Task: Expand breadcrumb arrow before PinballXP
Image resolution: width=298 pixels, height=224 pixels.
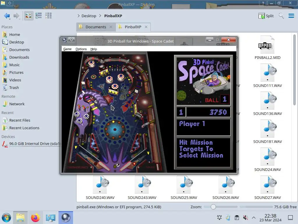Action: coord(100,16)
